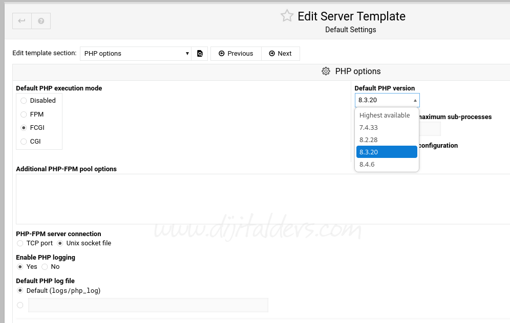
Task: Select the Disabled PHP execution mode
Action: point(24,101)
